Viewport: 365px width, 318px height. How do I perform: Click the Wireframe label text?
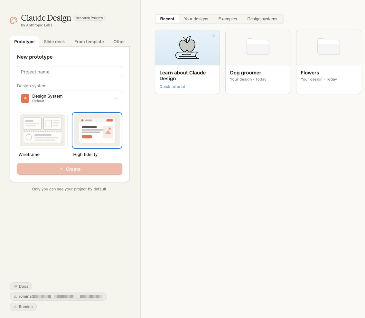(x=29, y=154)
